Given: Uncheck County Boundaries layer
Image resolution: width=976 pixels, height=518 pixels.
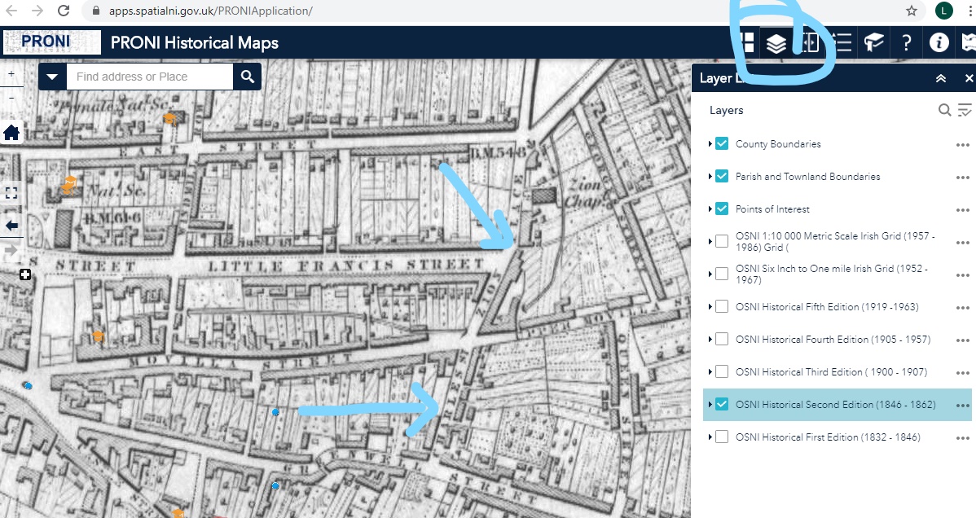Looking at the screenshot, I should pos(722,144).
